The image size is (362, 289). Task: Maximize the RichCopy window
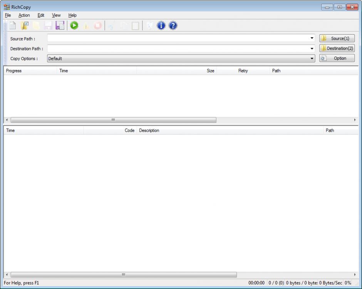click(x=340, y=7)
